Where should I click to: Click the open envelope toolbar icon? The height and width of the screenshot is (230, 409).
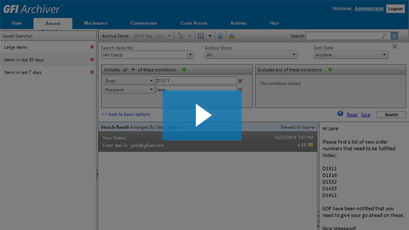pos(232,36)
